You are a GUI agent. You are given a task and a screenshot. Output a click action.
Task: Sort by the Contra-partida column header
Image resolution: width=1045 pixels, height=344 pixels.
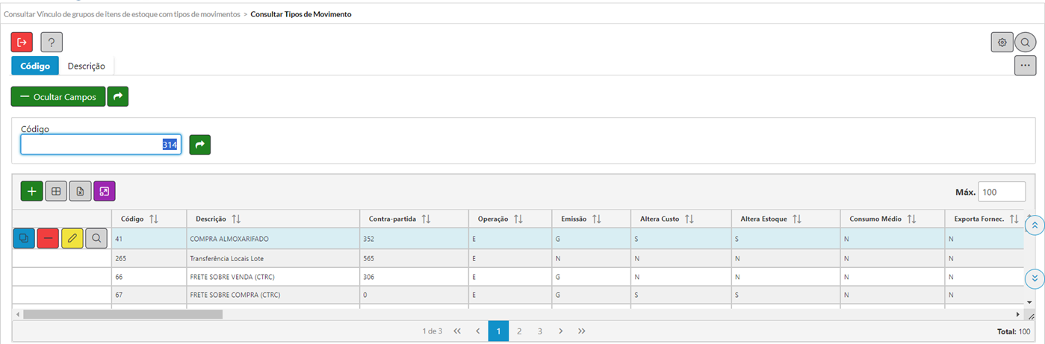[427, 219]
